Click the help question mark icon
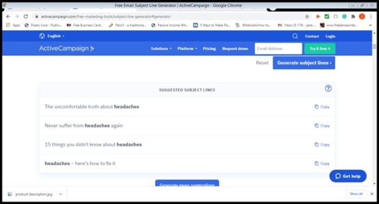This screenshot has height=204, width=379. (x=328, y=88)
